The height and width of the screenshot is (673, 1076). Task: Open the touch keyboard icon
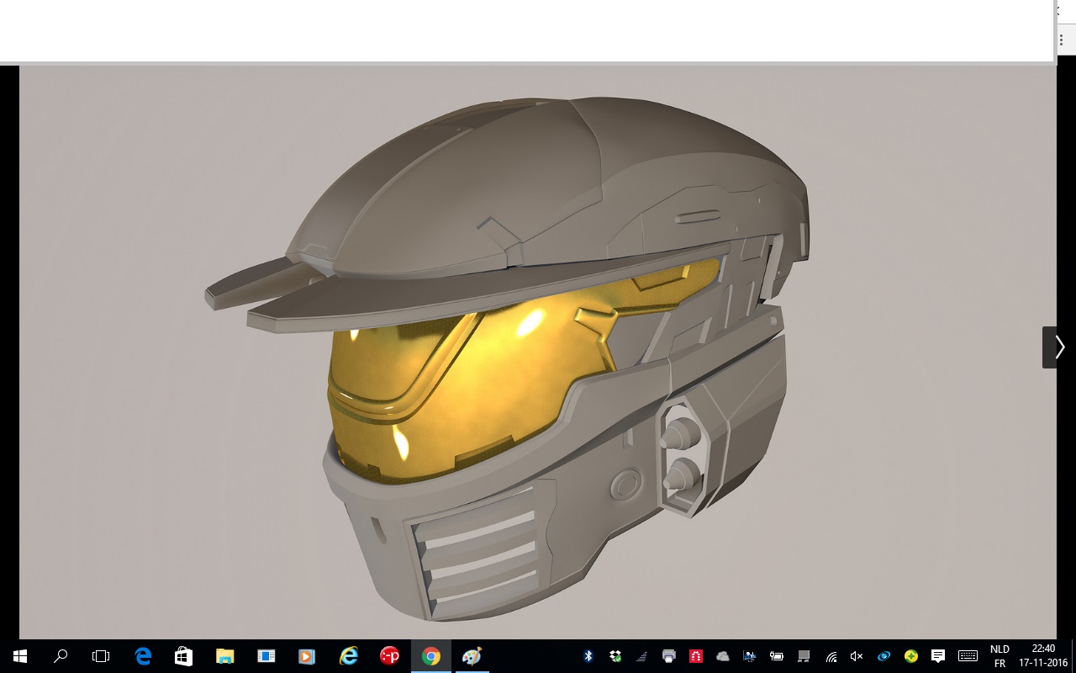coord(968,656)
